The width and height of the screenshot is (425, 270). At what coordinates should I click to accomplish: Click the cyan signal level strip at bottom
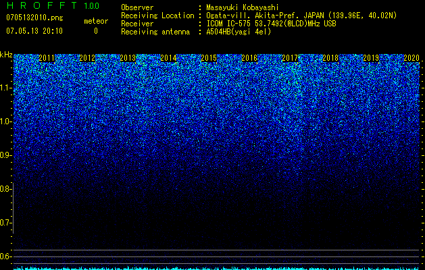[x=217, y=269]
